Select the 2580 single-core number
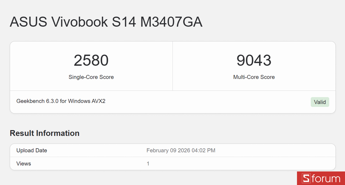The width and height of the screenshot is (345, 185). 91,60
